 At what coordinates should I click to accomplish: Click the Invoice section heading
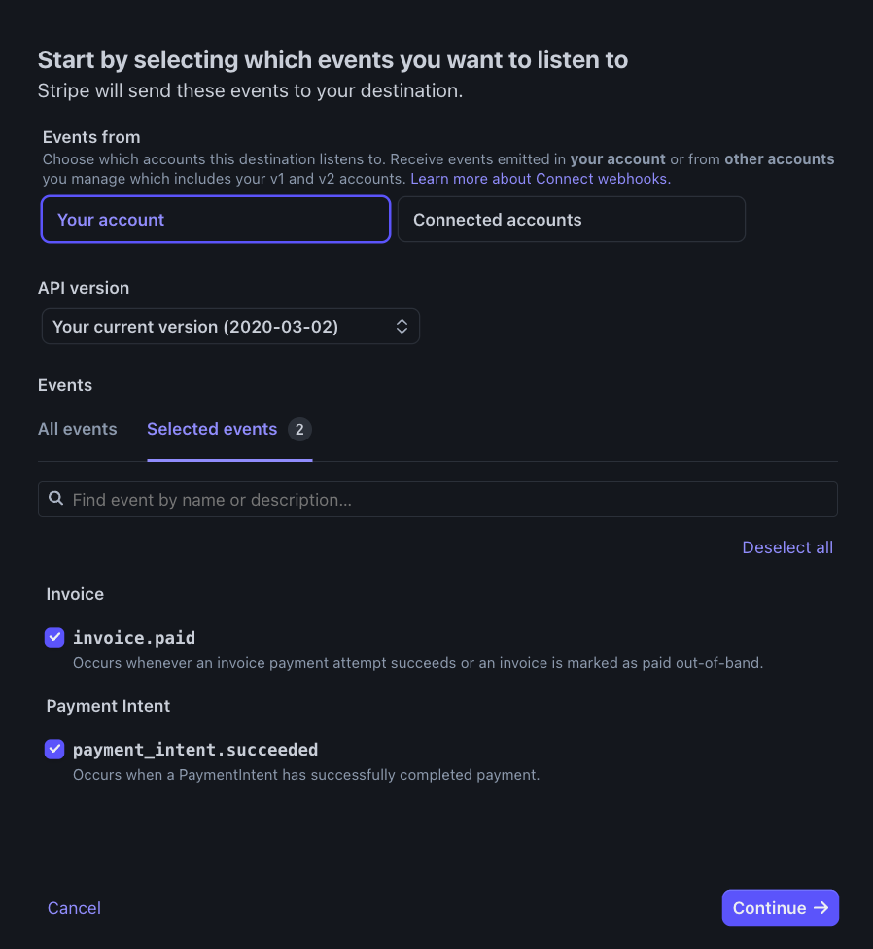75,593
